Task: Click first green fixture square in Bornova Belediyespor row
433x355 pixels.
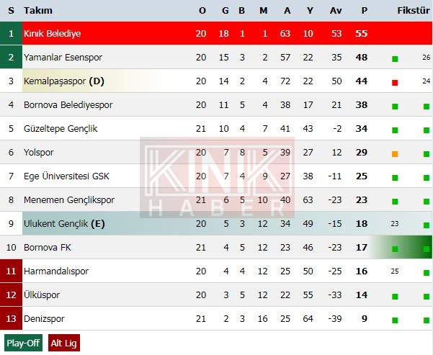Action: coord(395,107)
